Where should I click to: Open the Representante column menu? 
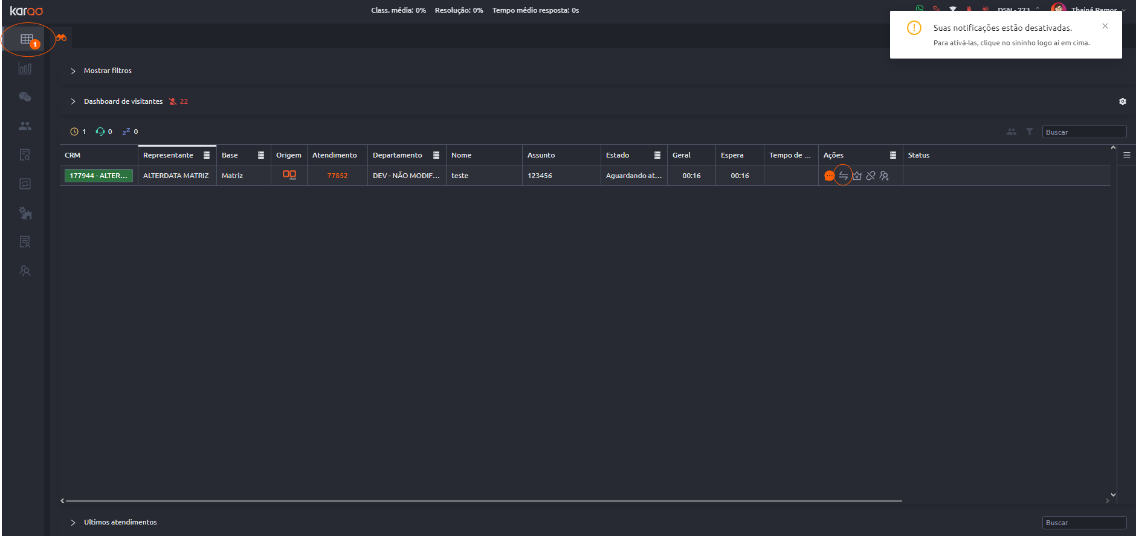tap(207, 155)
